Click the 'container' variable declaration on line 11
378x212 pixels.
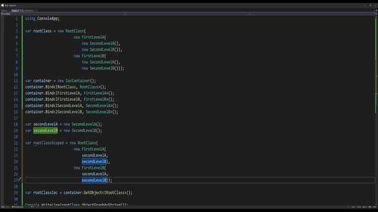[43, 81]
